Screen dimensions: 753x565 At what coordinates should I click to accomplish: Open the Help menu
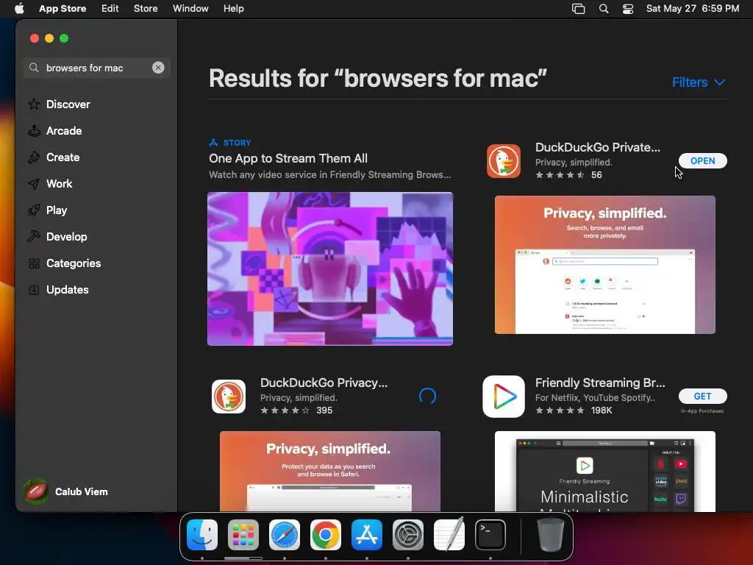click(x=233, y=9)
